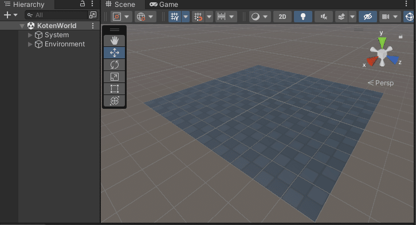Select the Rotate tool
Screen dimensions: 416x225
115,65
